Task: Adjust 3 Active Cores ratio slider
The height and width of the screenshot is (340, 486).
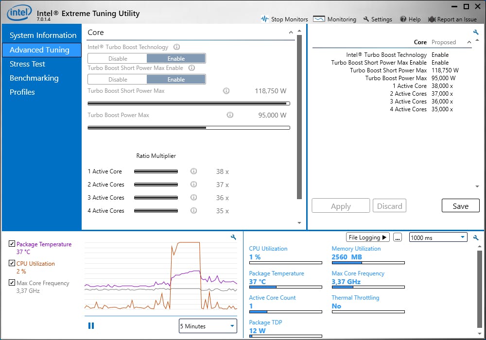Action: tap(156, 198)
